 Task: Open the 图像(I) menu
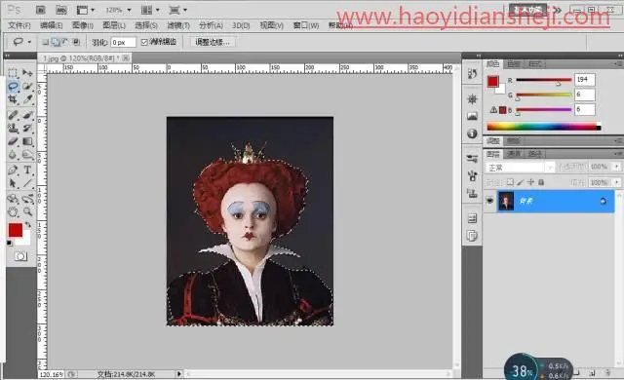click(82, 25)
